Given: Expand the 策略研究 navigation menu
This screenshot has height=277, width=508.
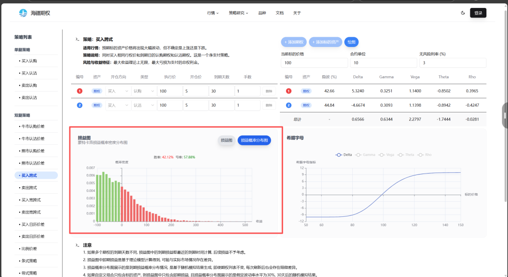Looking at the screenshot, I should point(238,13).
